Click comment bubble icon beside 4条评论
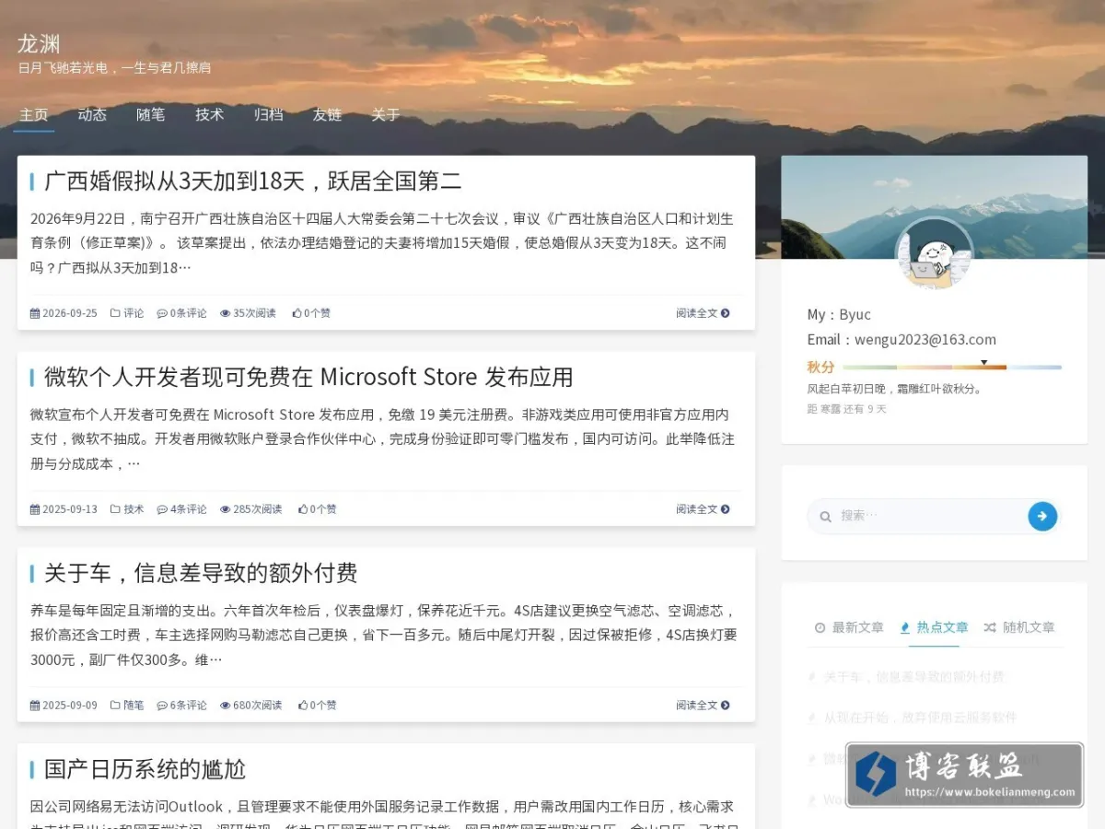Screen dimensions: 1105x829 click(162, 509)
